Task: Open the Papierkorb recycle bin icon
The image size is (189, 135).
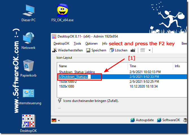Action: point(29,68)
